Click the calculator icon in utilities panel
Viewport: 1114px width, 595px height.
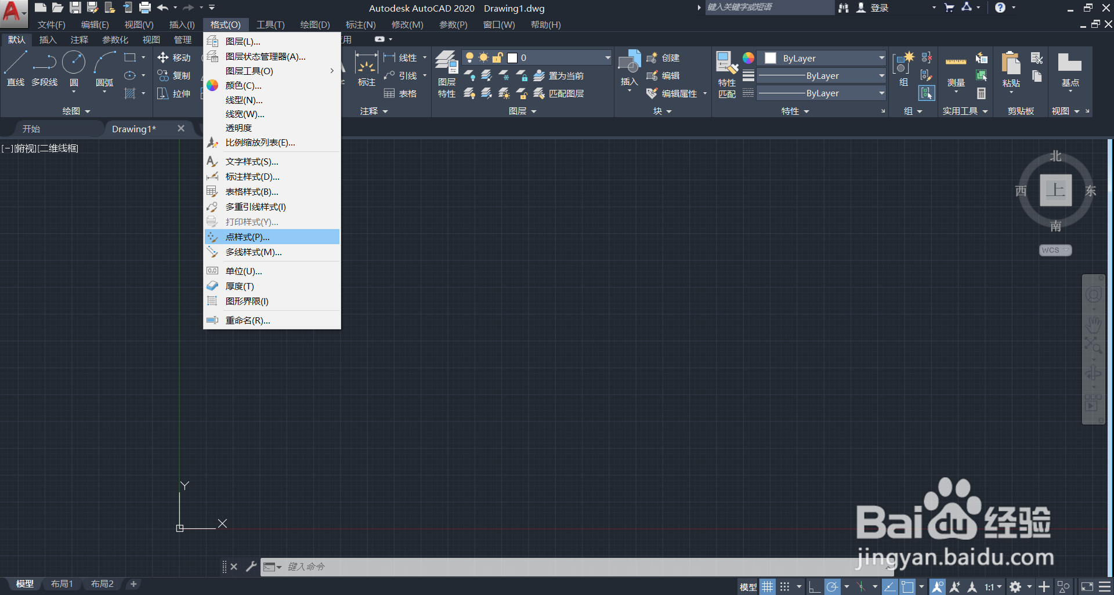(981, 93)
